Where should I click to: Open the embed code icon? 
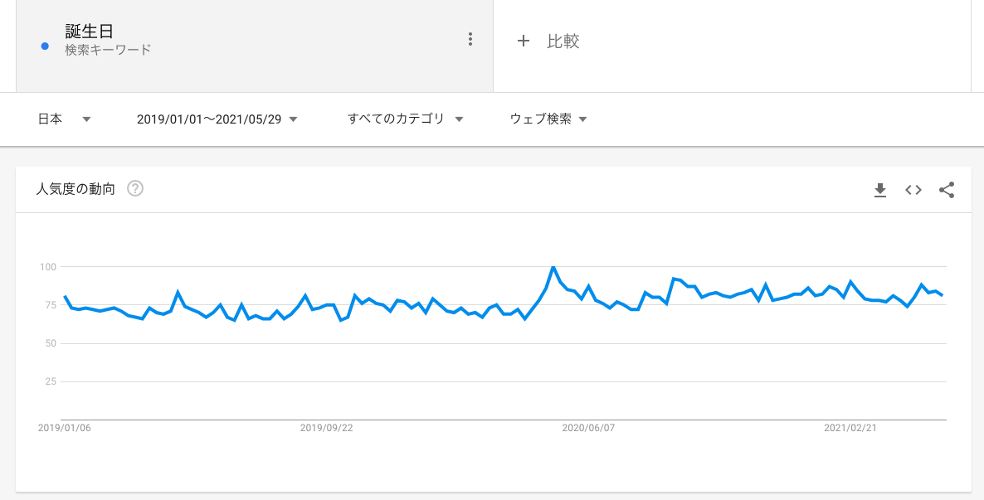(913, 190)
